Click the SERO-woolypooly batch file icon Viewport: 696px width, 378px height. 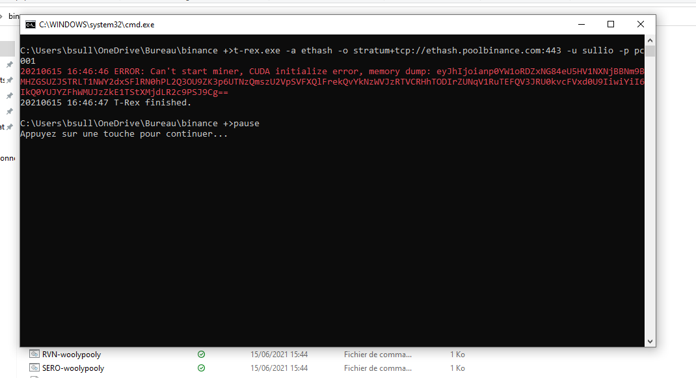point(34,368)
